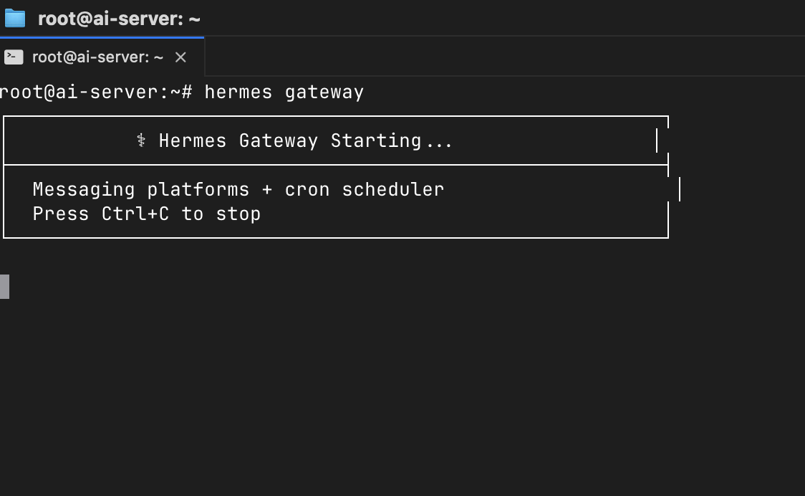
Task: Click the caduceus symbol in the banner
Action: 141,140
